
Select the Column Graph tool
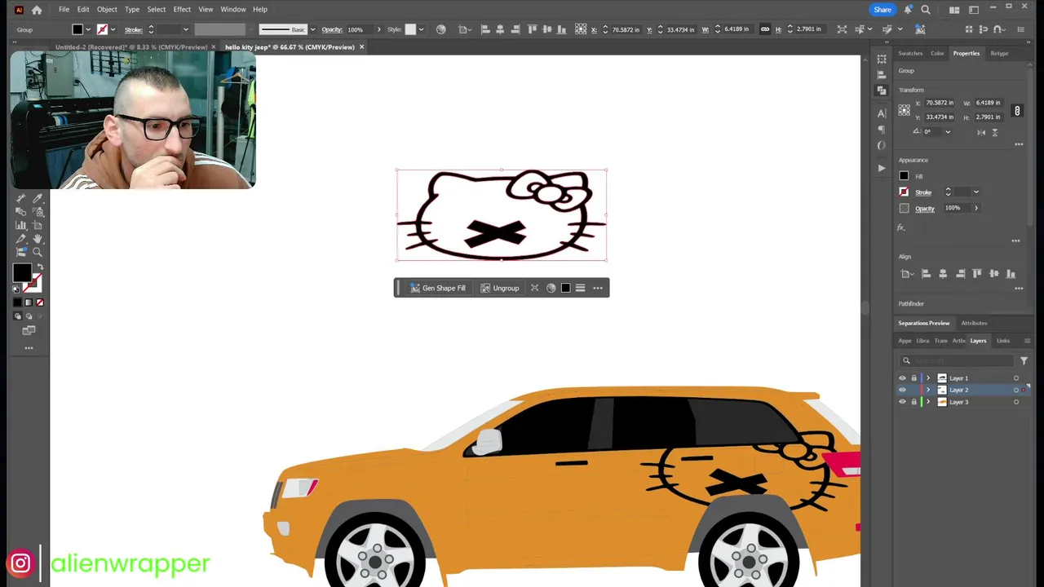[20, 225]
